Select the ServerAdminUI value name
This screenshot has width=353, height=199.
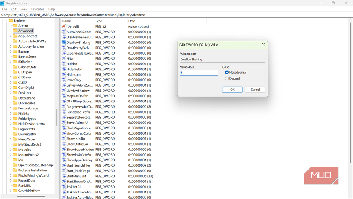[78, 122]
